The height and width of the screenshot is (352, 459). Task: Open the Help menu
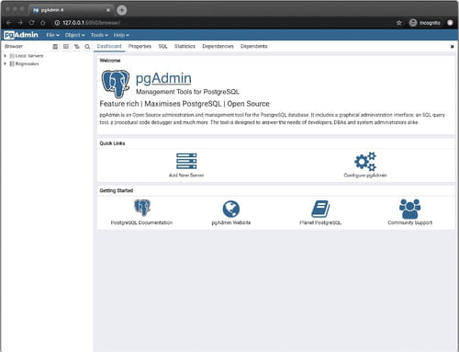(x=121, y=35)
